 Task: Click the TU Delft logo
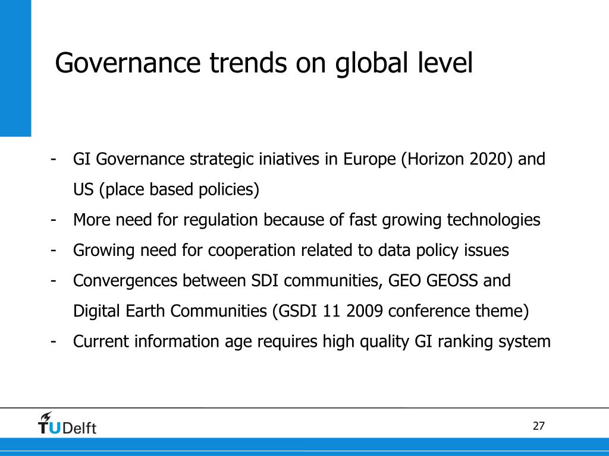coord(67,423)
